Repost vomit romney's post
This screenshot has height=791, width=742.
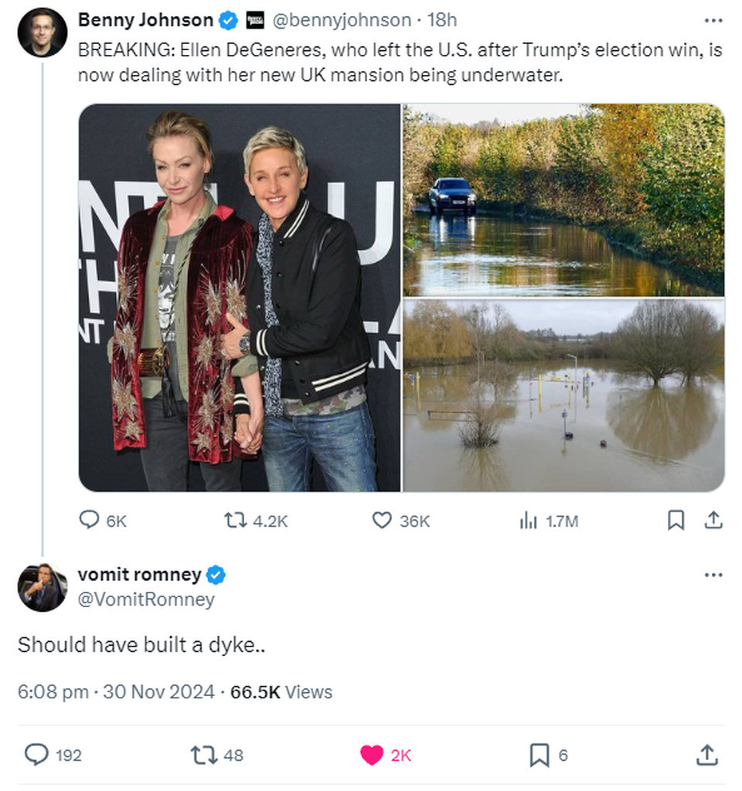pos(203,755)
